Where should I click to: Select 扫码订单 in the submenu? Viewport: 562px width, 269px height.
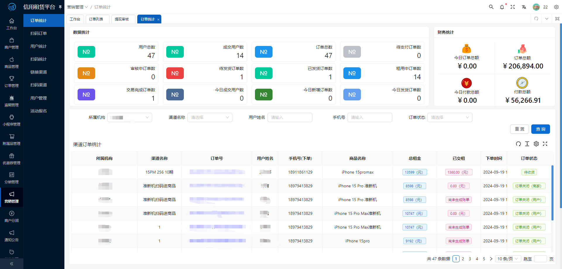point(44,33)
